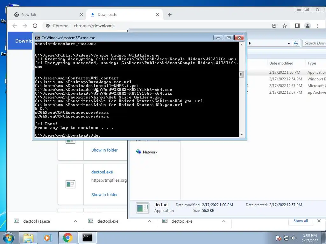This screenshot has width=326, height=244.
Task: Click Show all downloads button
Action: pyautogui.click(x=301, y=221)
